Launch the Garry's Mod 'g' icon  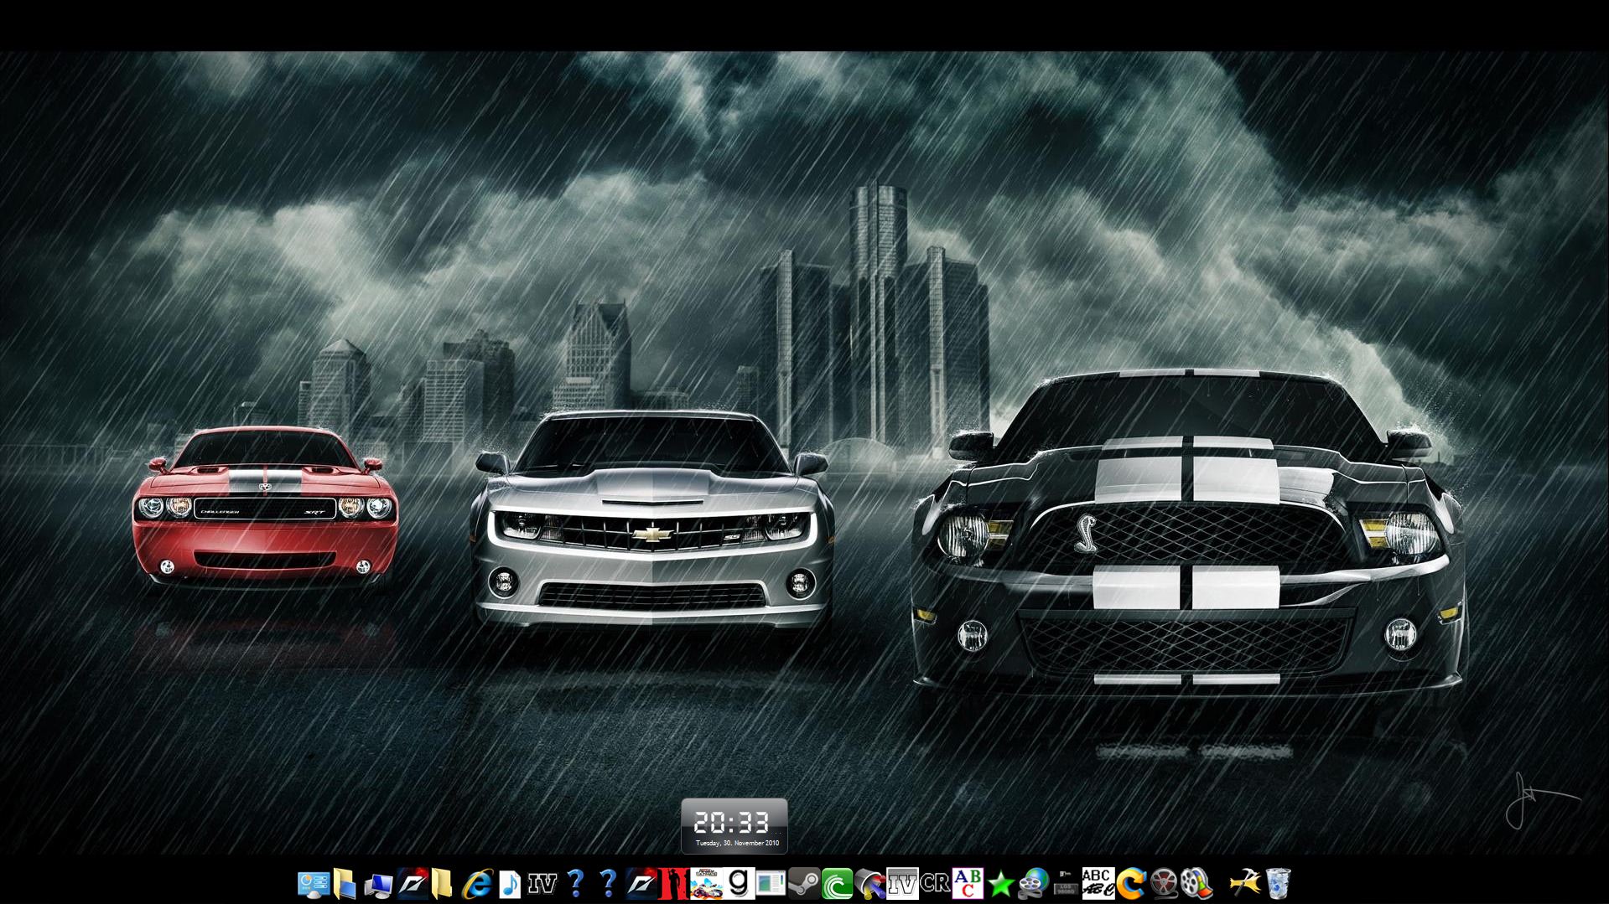point(739,884)
